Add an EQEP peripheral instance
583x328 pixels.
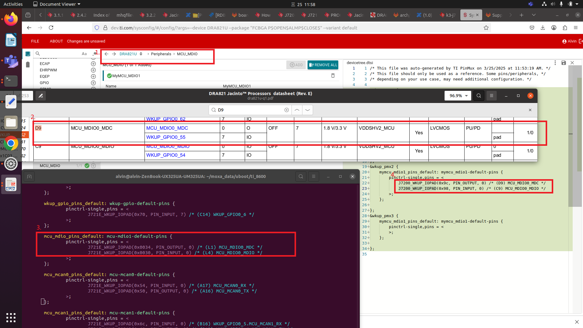coord(93,77)
